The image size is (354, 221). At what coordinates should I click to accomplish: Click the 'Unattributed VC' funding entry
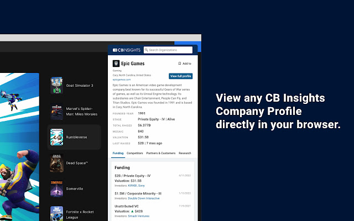click(127, 206)
